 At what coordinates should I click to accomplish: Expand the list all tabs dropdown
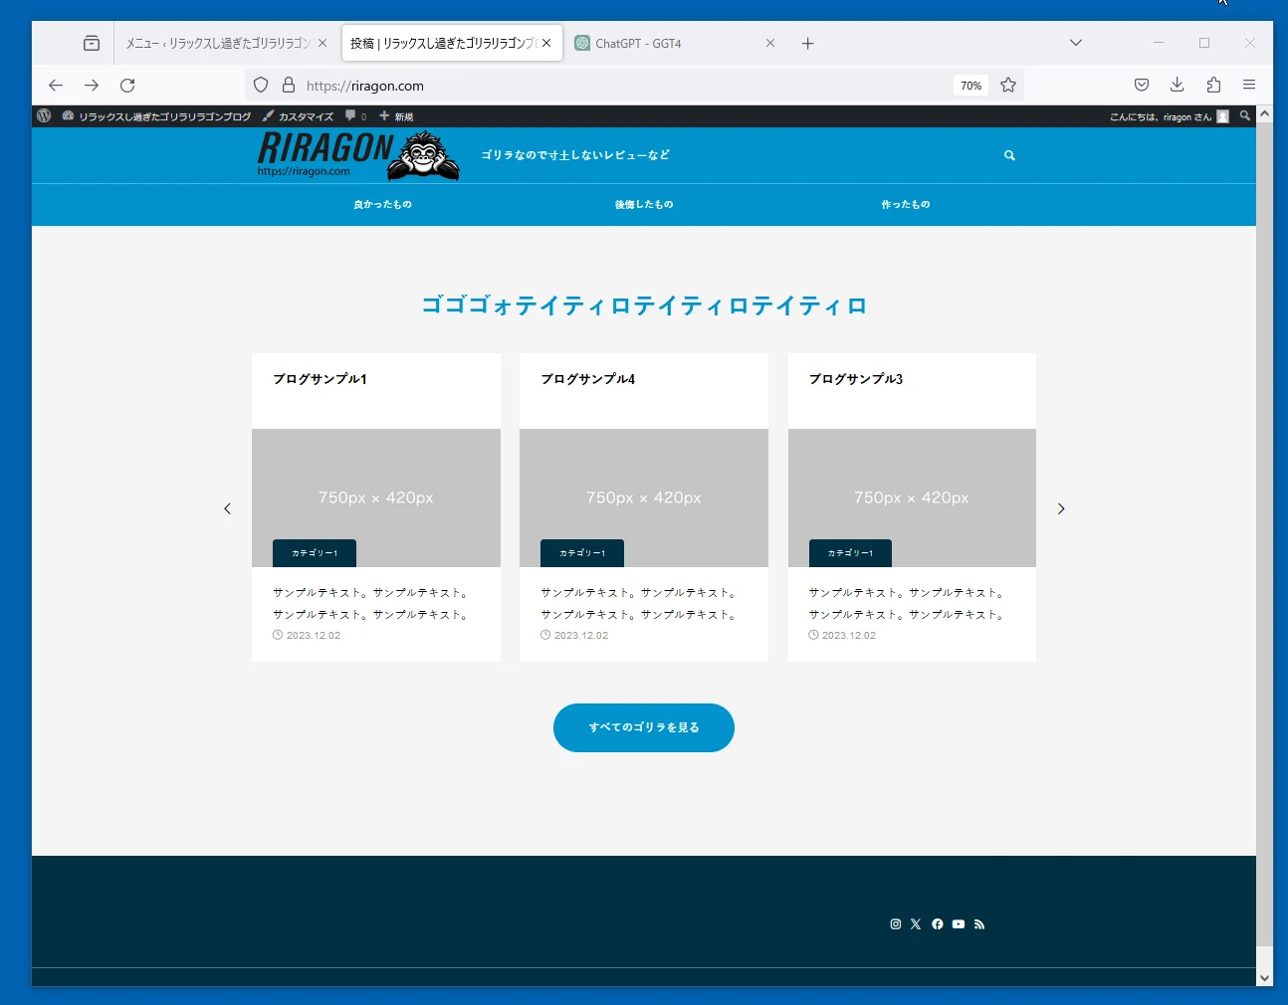coord(1075,43)
